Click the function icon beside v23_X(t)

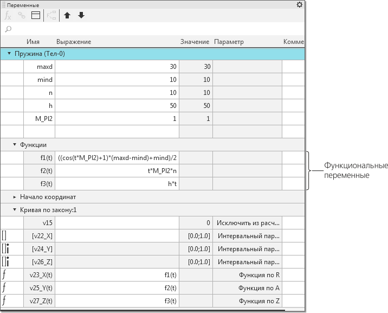(5, 274)
